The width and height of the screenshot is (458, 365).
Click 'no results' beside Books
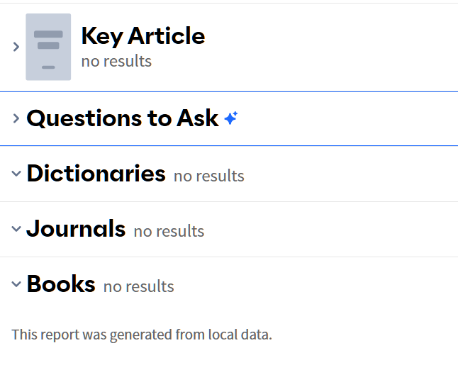click(x=138, y=286)
